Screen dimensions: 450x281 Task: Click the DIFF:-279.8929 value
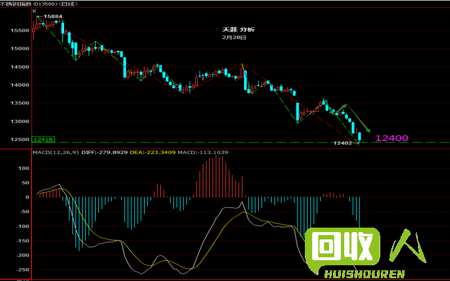pos(105,152)
